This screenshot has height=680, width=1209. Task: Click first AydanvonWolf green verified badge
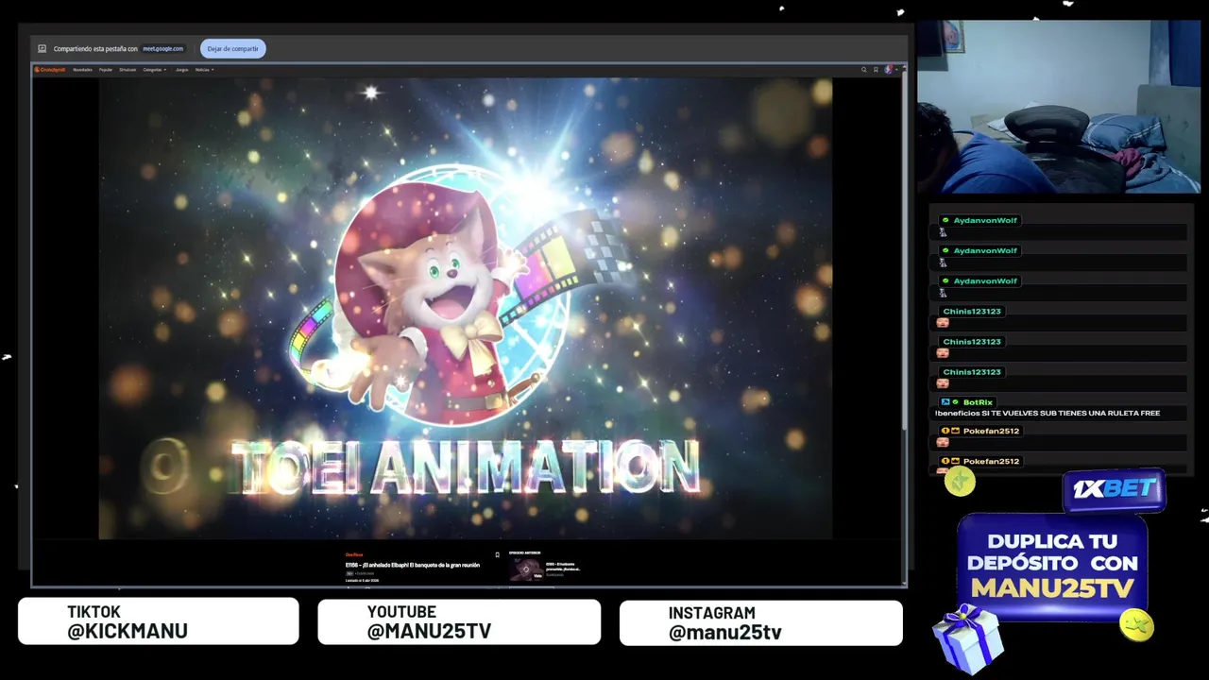point(945,220)
